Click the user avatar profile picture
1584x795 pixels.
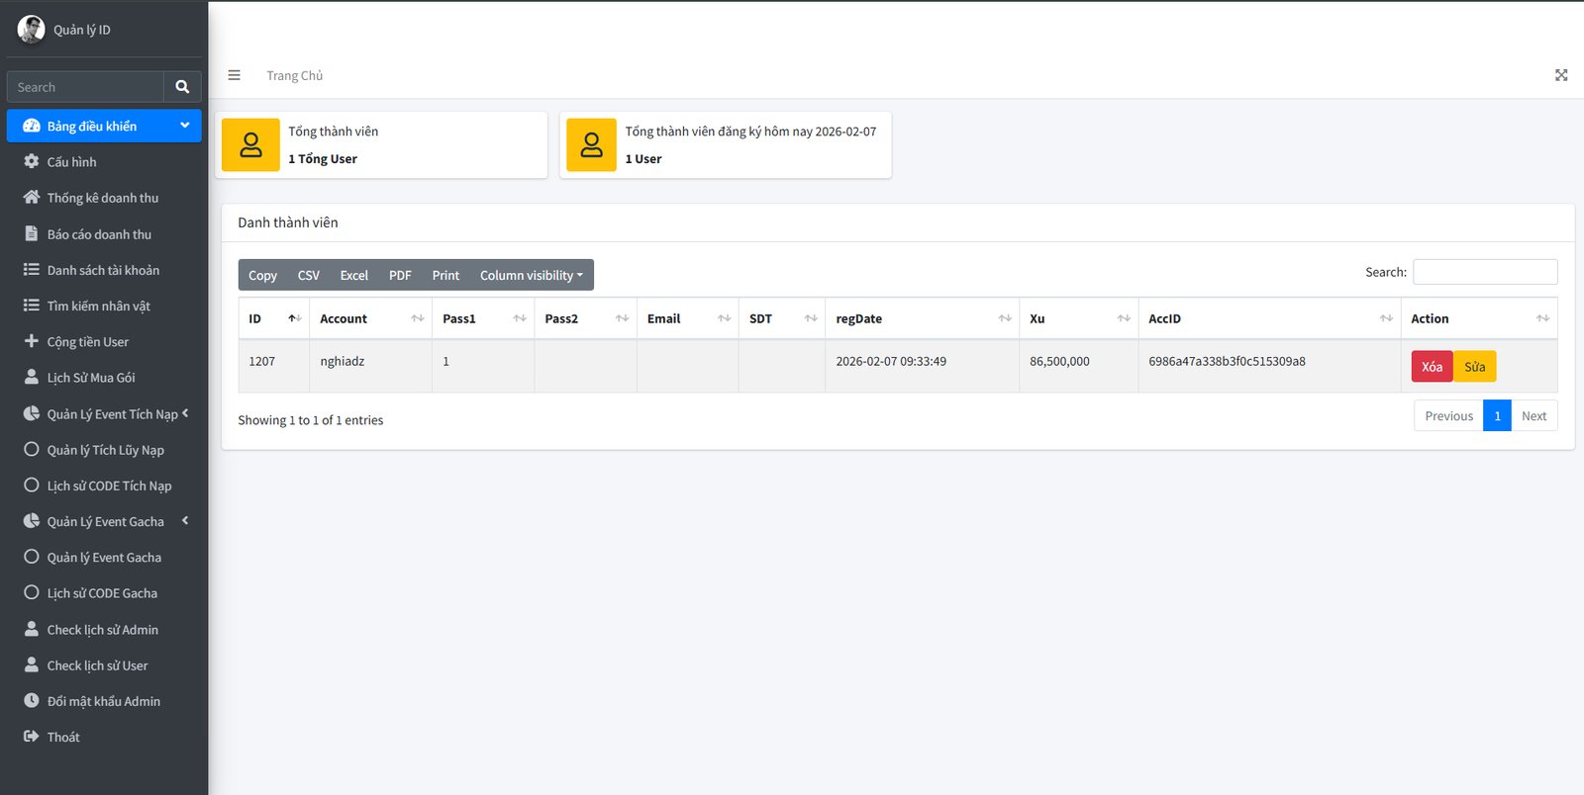coord(31,30)
